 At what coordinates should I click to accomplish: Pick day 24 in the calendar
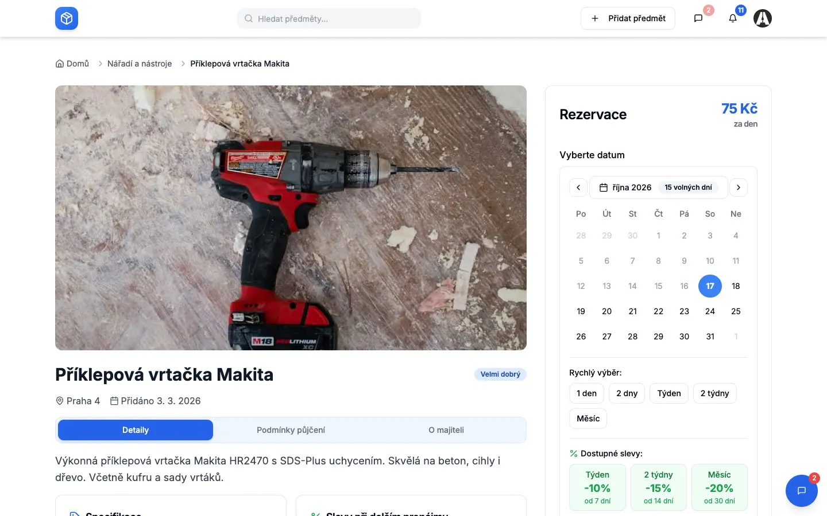tap(710, 311)
